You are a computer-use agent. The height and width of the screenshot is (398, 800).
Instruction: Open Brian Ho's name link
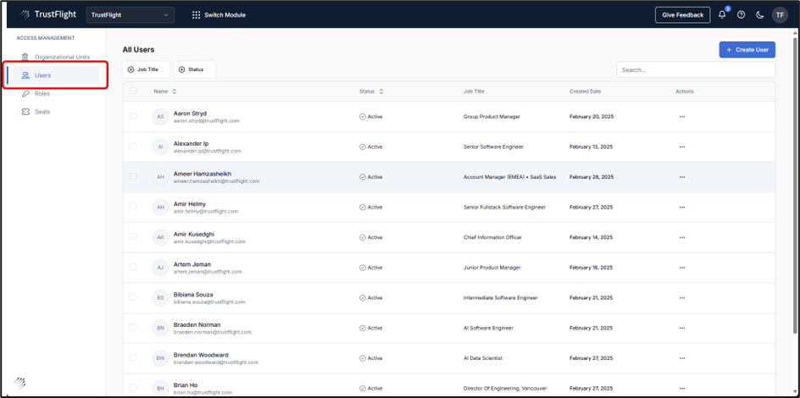pyautogui.click(x=186, y=384)
